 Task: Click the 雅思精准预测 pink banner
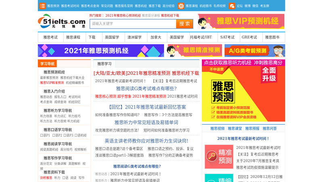pyautogui.click(x=194, y=51)
